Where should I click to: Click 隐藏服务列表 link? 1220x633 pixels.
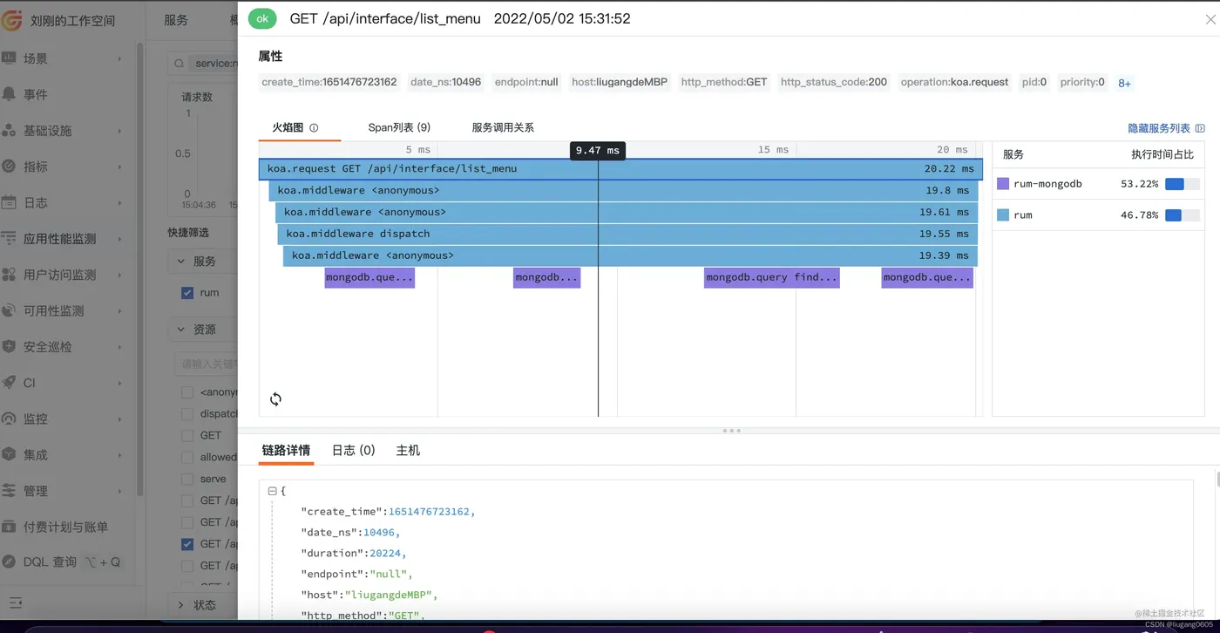tap(1159, 128)
